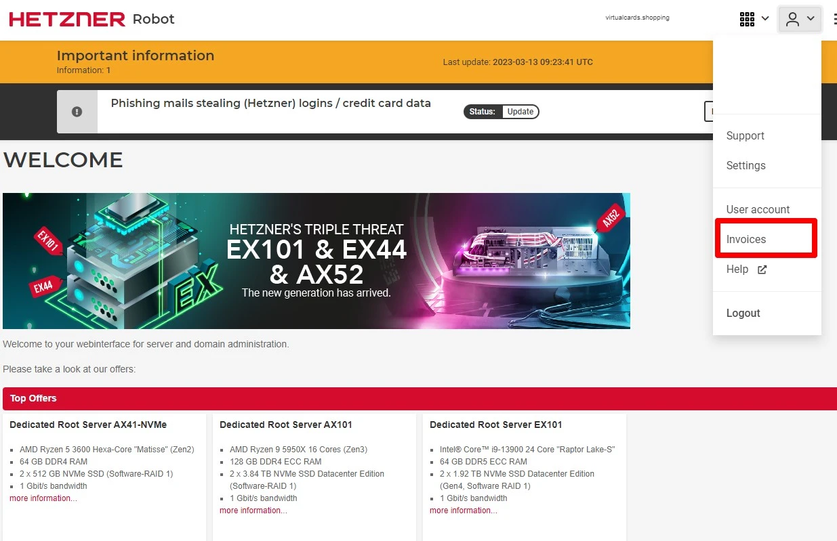Screen dimensions: 837x541
Task: Select Help in the user menu
Action: click(x=737, y=269)
